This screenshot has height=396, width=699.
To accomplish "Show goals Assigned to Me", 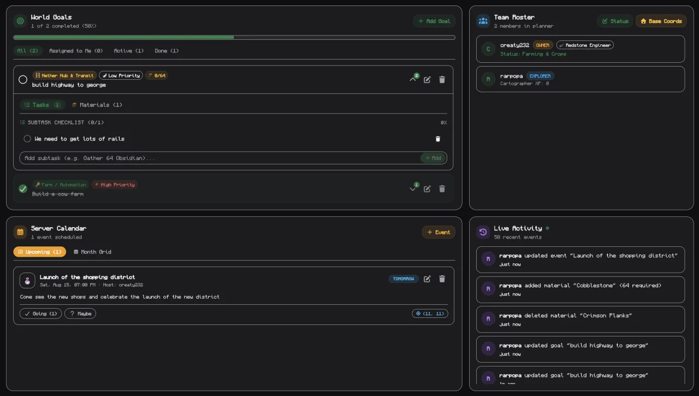I will [76, 51].
